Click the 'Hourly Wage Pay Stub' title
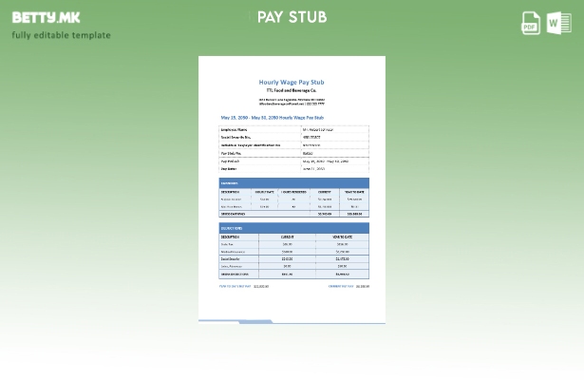This screenshot has width=584, height=380. point(292,83)
